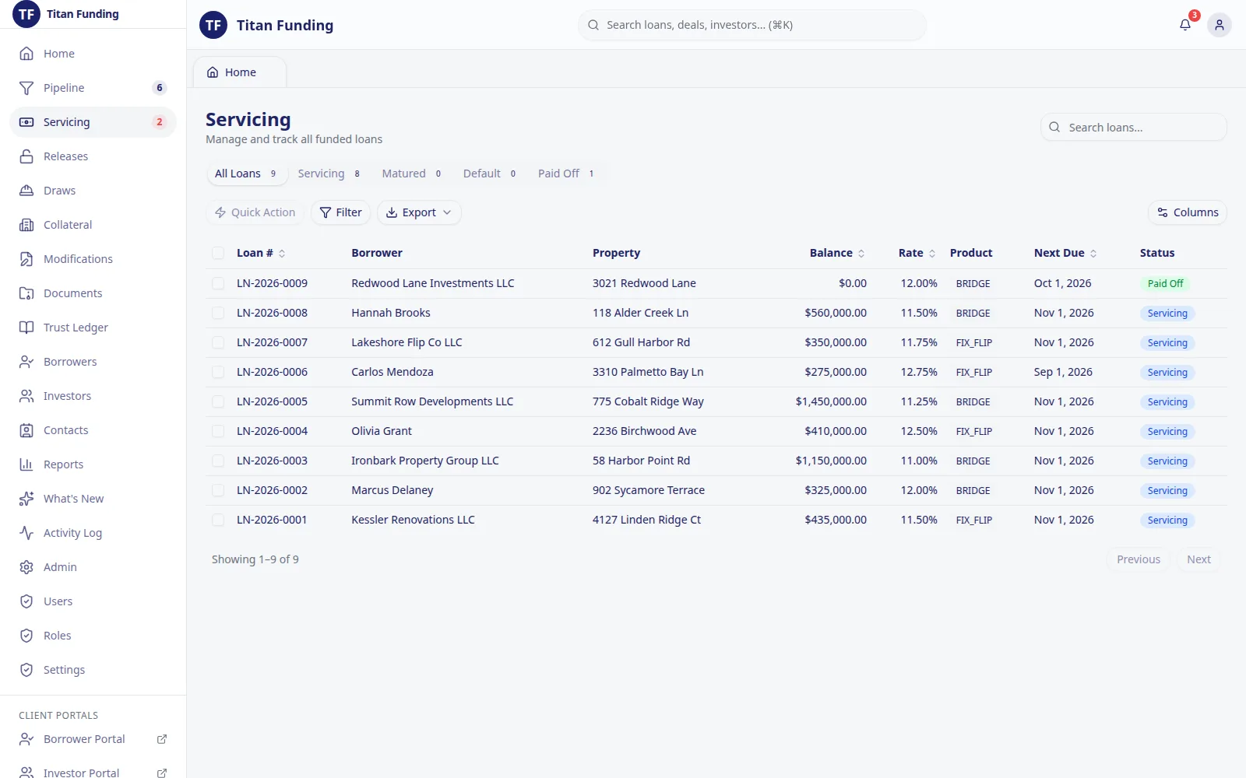This screenshot has height=778, width=1246.
Task: Open Reports chart icon in sidebar
Action: point(26,464)
